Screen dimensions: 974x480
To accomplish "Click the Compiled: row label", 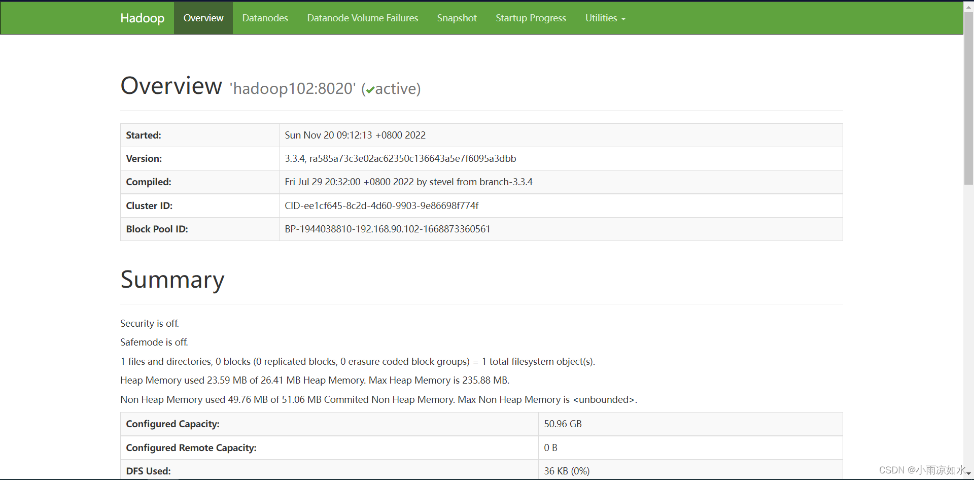I will coord(149,182).
